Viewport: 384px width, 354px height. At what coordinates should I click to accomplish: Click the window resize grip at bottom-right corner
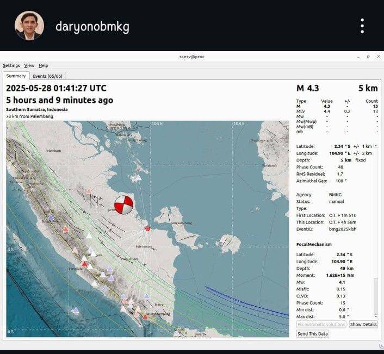click(380, 346)
